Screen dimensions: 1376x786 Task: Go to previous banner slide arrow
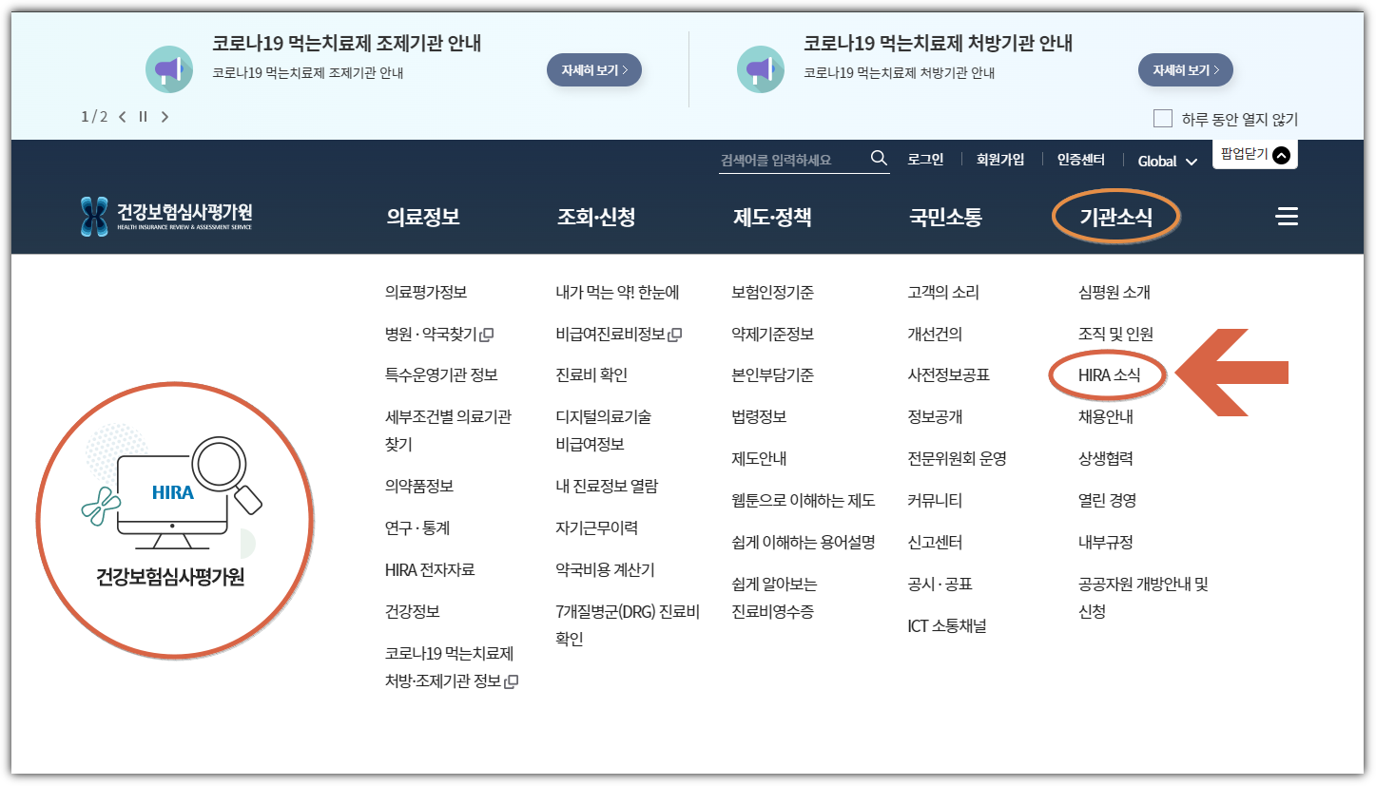(x=123, y=117)
